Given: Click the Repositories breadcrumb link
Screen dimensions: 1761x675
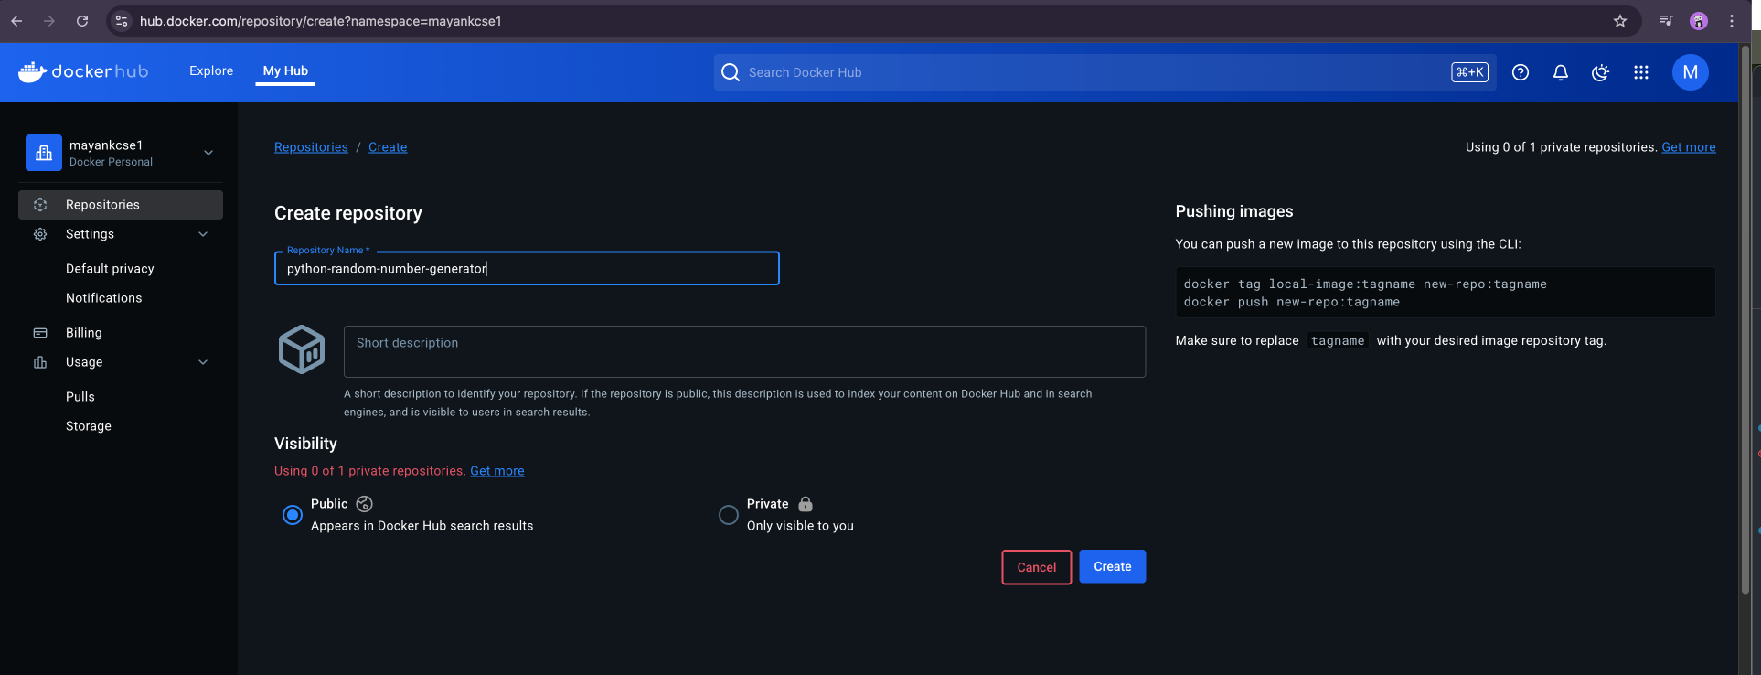Looking at the screenshot, I should [x=311, y=147].
